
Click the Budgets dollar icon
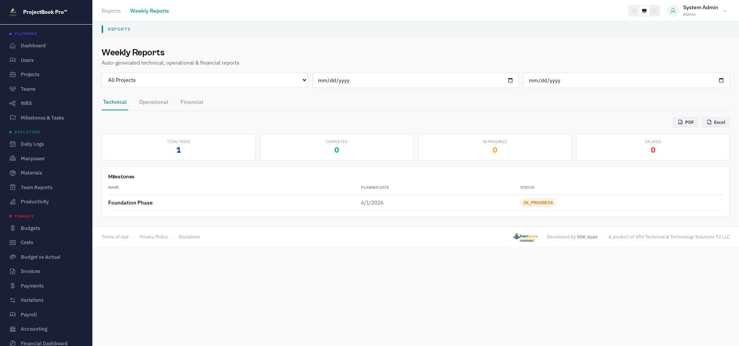tap(13, 228)
